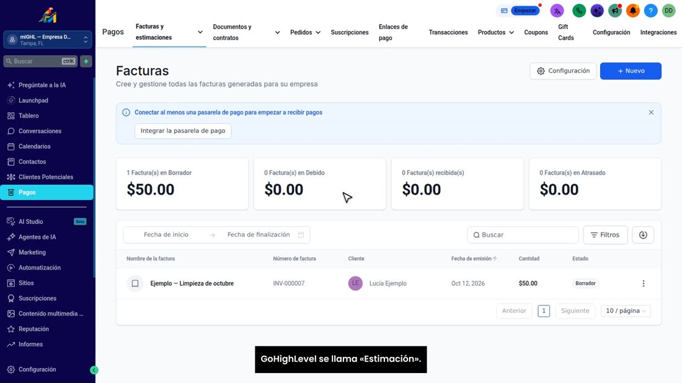This screenshot has height=383, width=682.
Task: Click the green phone dialer icon
Action: tap(579, 11)
